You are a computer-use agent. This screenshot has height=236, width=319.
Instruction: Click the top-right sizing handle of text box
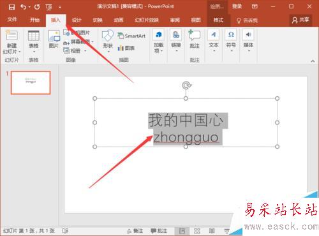[277, 98]
